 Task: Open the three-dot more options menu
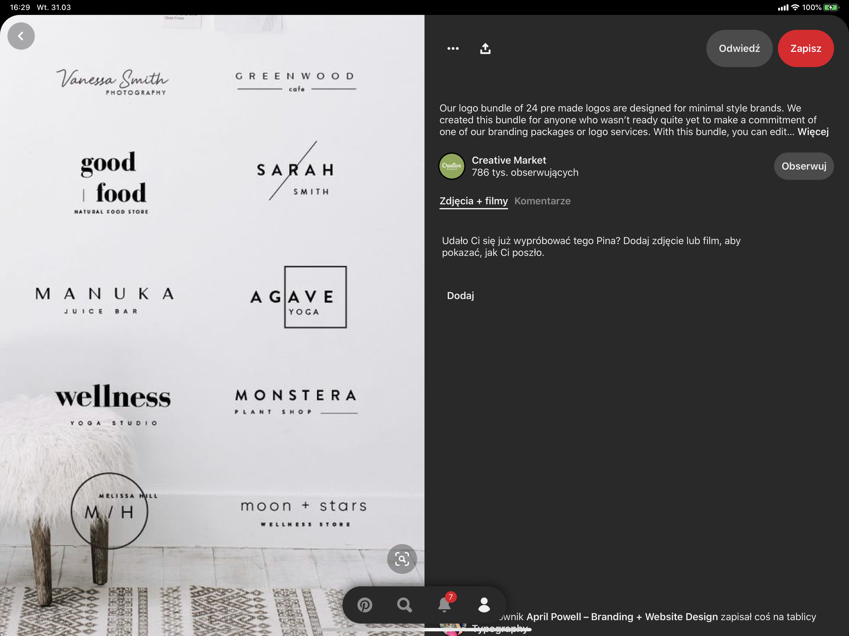coord(453,48)
